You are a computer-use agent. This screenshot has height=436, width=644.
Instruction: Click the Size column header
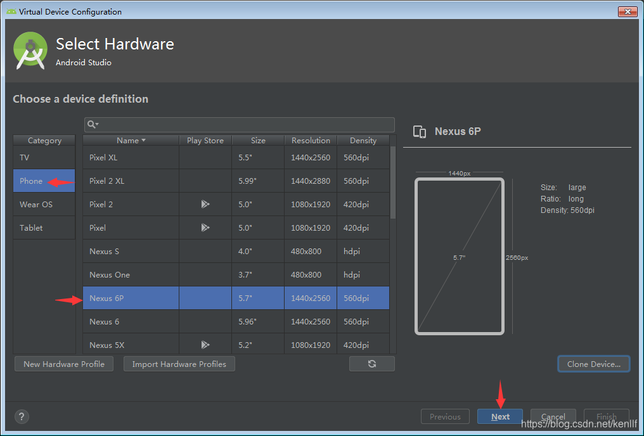[x=258, y=141]
